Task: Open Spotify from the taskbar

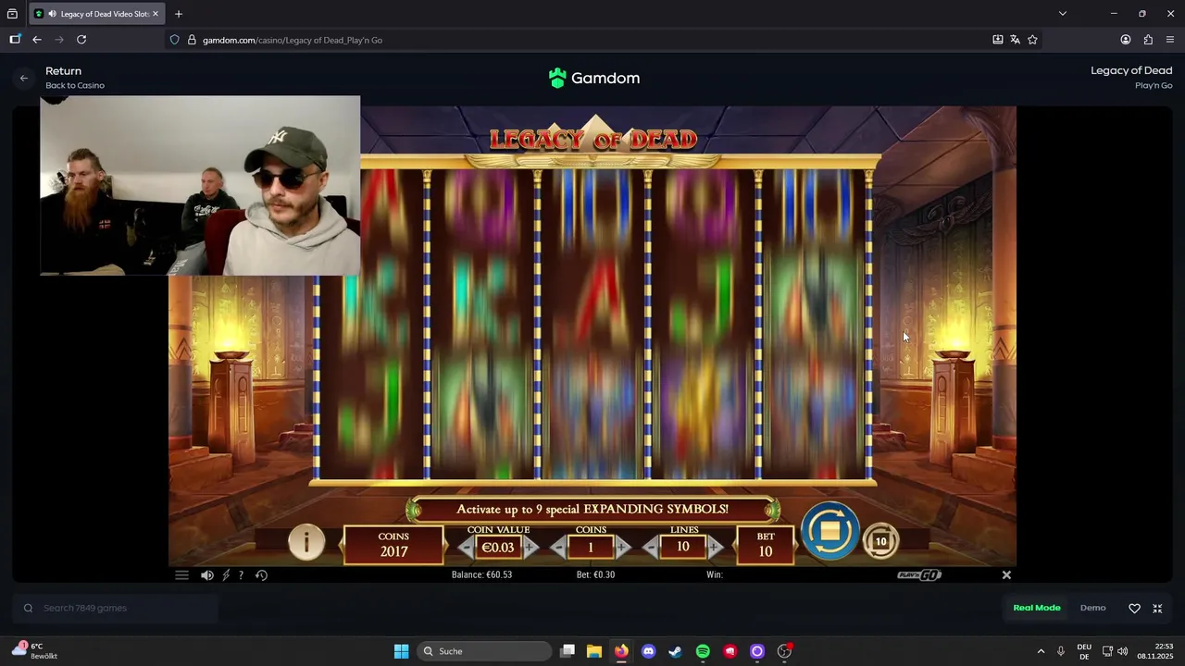Action: (703, 651)
